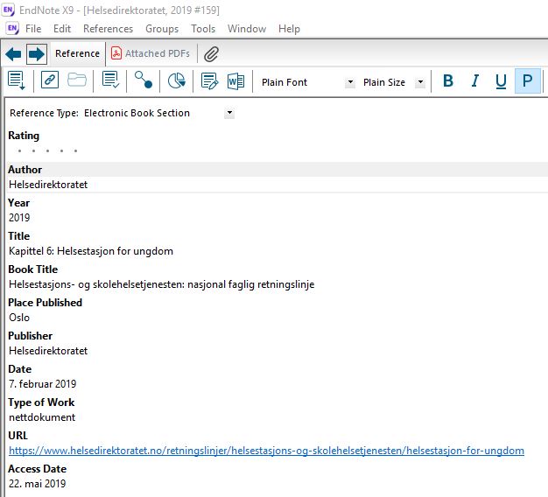Click the Word document insert citation icon
Image resolution: width=548 pixels, height=497 pixels.
235,81
